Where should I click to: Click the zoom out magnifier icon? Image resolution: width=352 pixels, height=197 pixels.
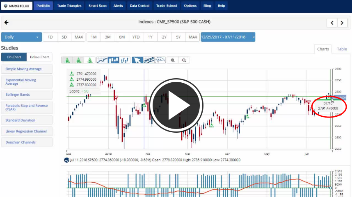tap(184, 60)
